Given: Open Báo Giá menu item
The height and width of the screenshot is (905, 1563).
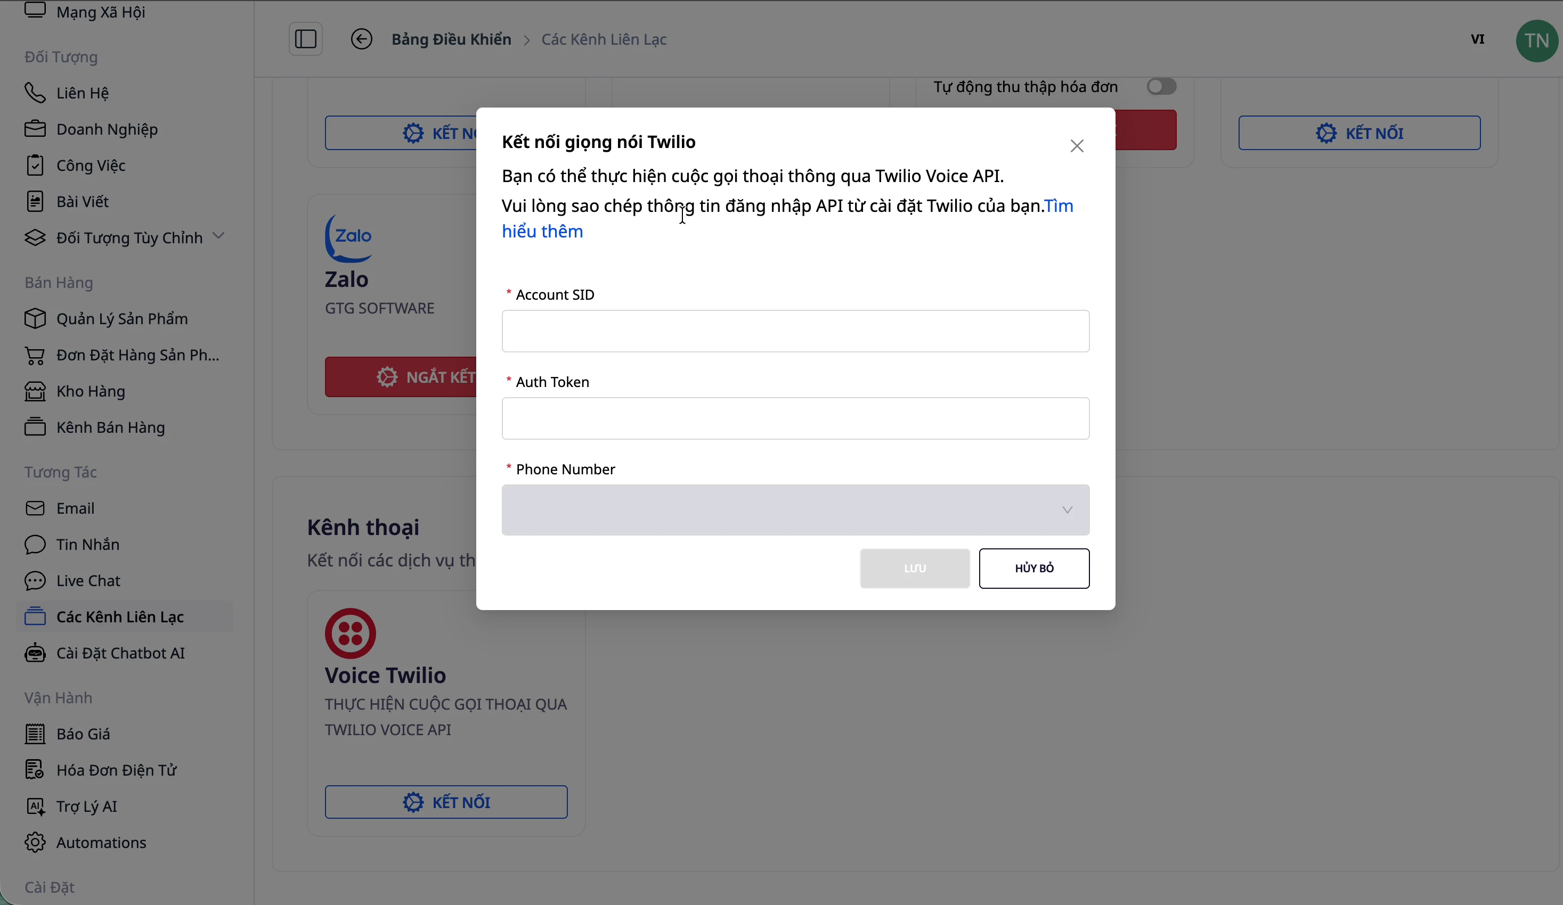Looking at the screenshot, I should pyautogui.click(x=83, y=734).
